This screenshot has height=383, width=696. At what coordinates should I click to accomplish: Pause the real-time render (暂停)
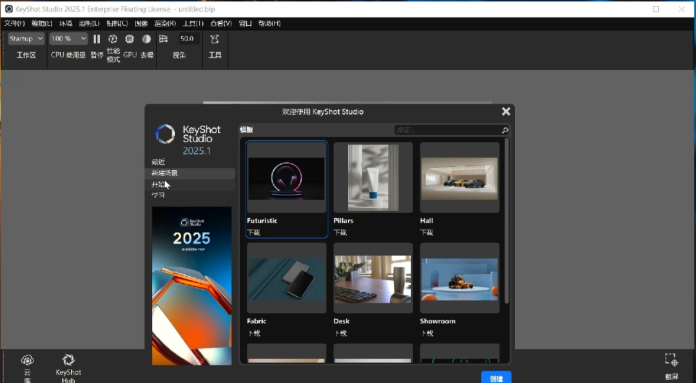(x=96, y=39)
